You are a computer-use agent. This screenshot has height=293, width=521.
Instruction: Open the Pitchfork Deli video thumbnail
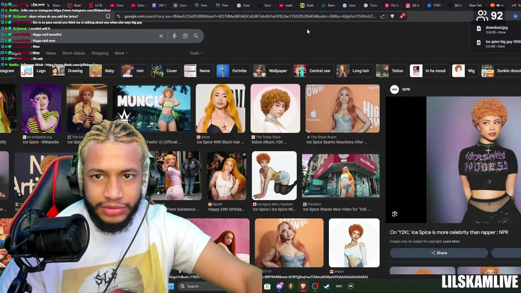click(341, 176)
